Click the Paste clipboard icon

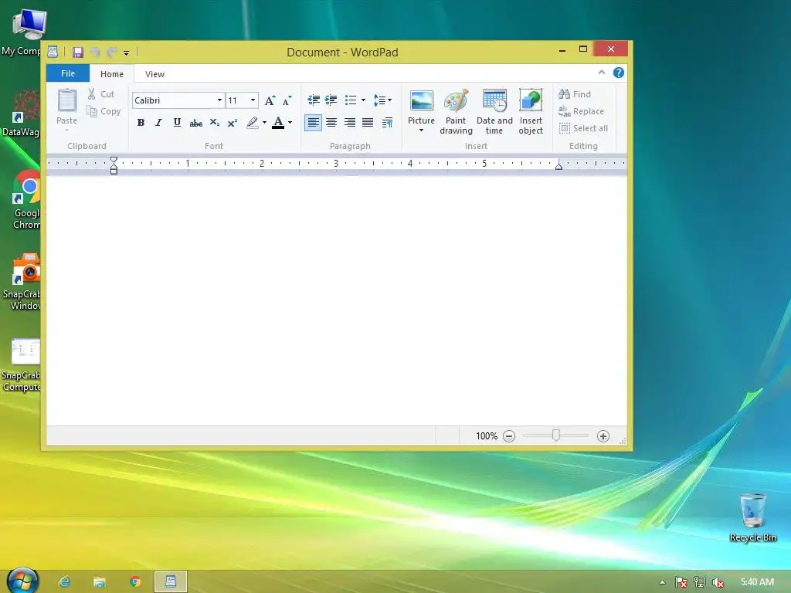pos(66,100)
